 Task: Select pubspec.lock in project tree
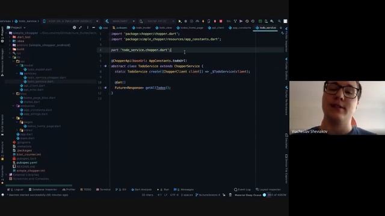coord(25,158)
